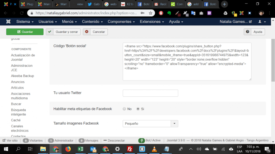Open VLC media player from taskbar
This screenshot has height=154, width=275.
[x=154, y=149]
